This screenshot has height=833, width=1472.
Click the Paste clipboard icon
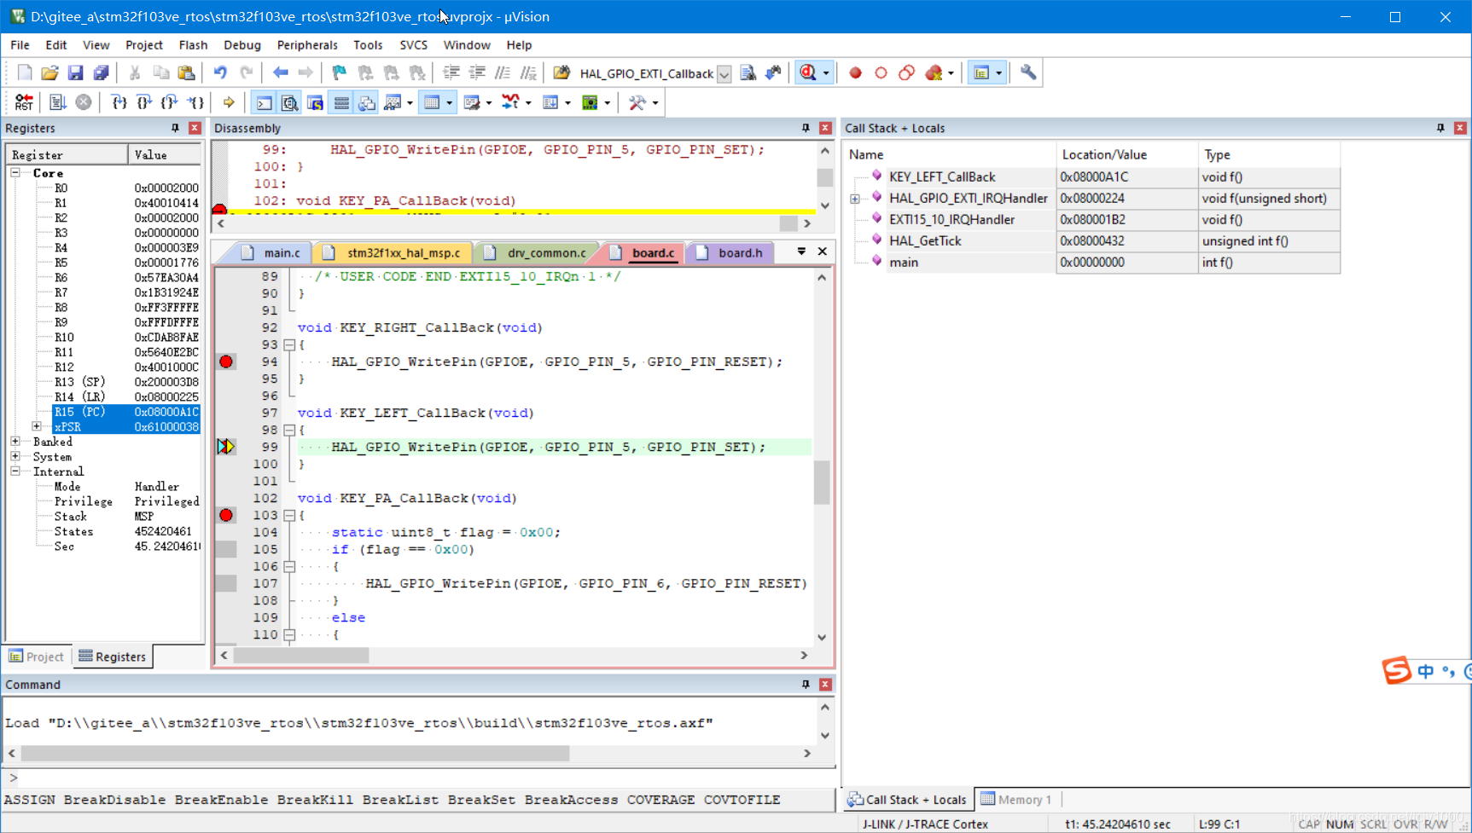(x=186, y=73)
